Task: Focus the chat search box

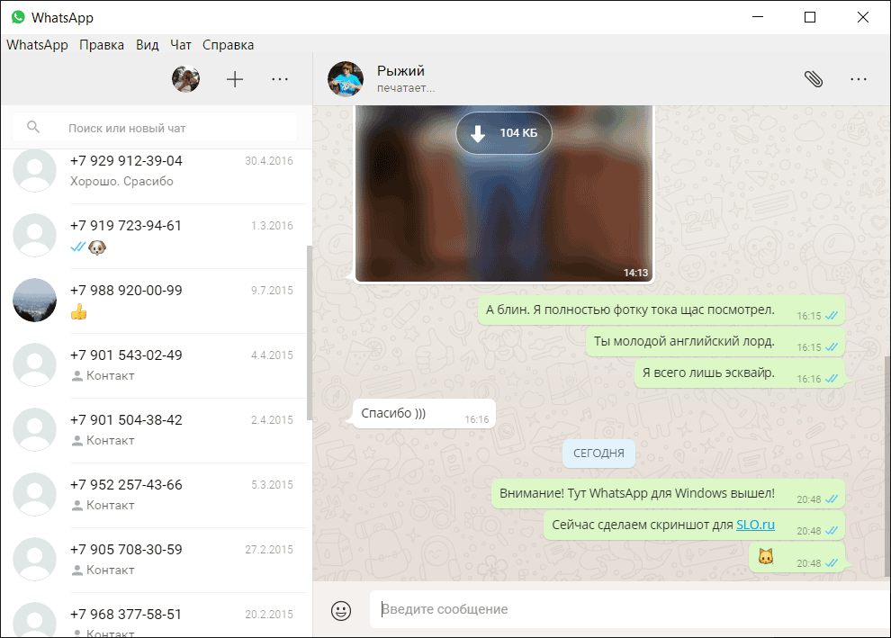Action: 171,128
